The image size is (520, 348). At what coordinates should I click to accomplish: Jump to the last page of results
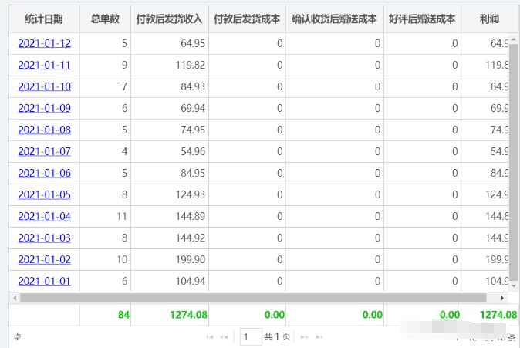point(319,337)
